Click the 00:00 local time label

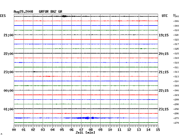(9, 91)
